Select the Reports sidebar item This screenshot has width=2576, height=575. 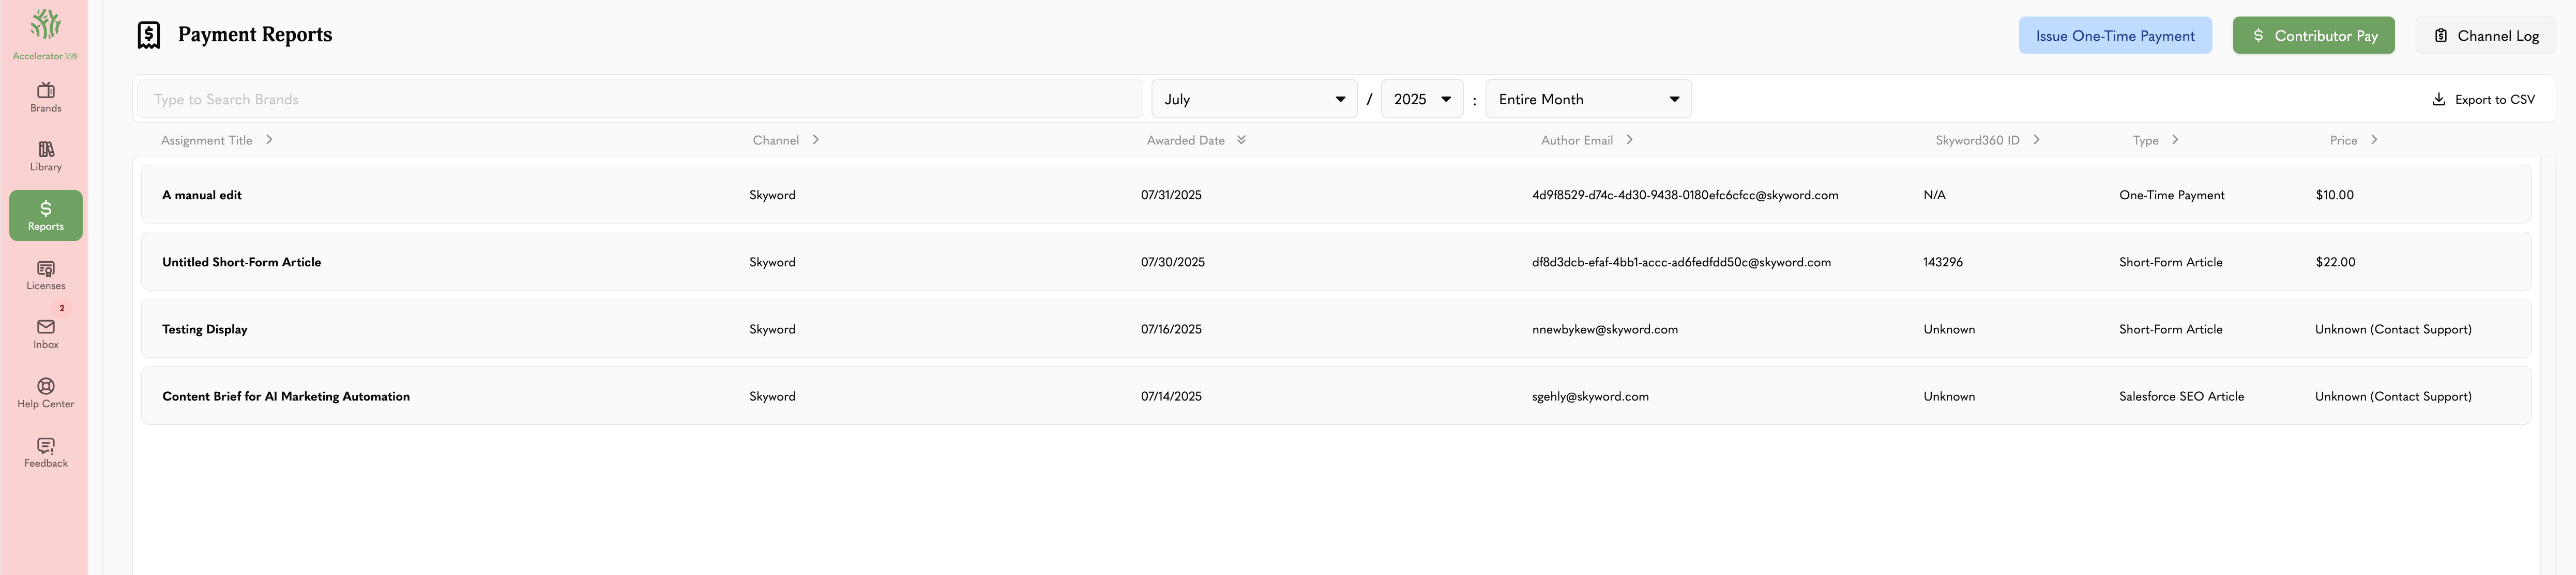tap(45, 216)
